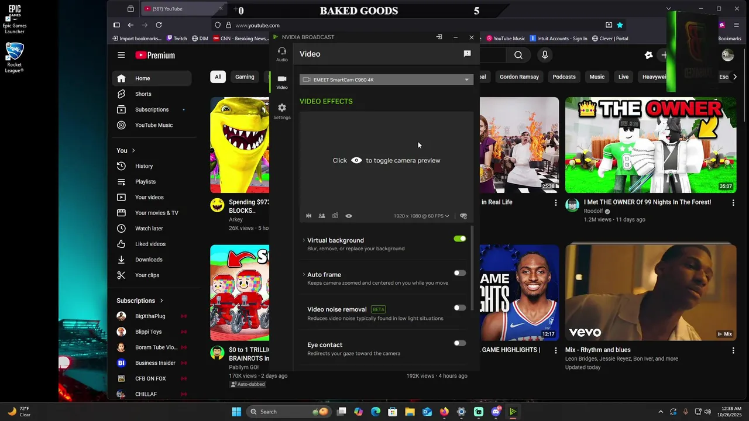Open the I Met THE OWNER video thumbnail

tap(651, 145)
